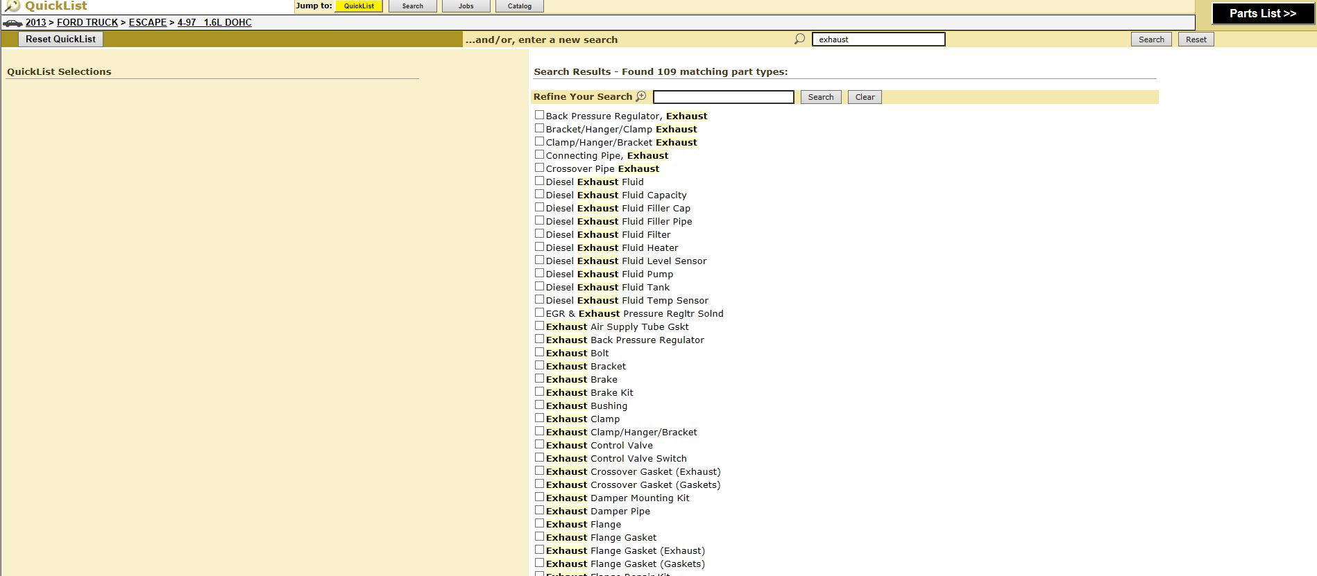
Task: Click the Search button beside the refine field
Action: pyautogui.click(x=821, y=97)
